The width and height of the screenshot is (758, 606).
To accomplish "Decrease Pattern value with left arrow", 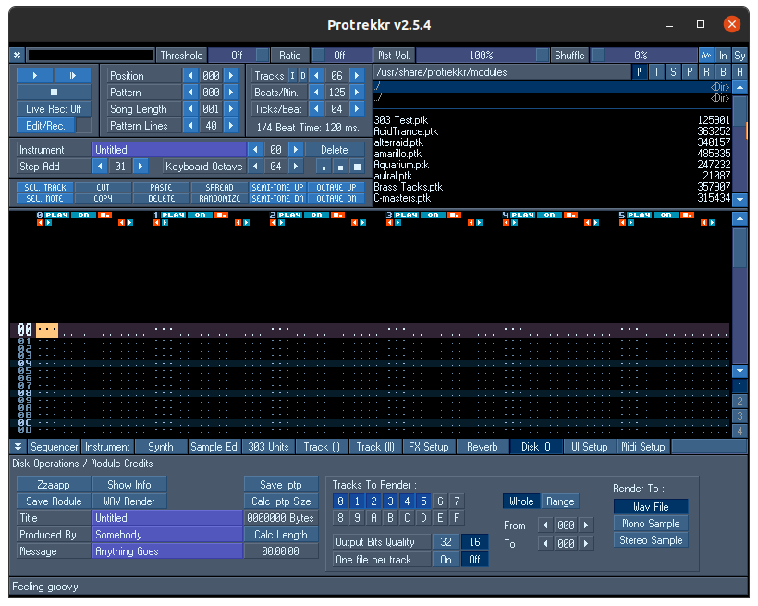I will click(190, 92).
